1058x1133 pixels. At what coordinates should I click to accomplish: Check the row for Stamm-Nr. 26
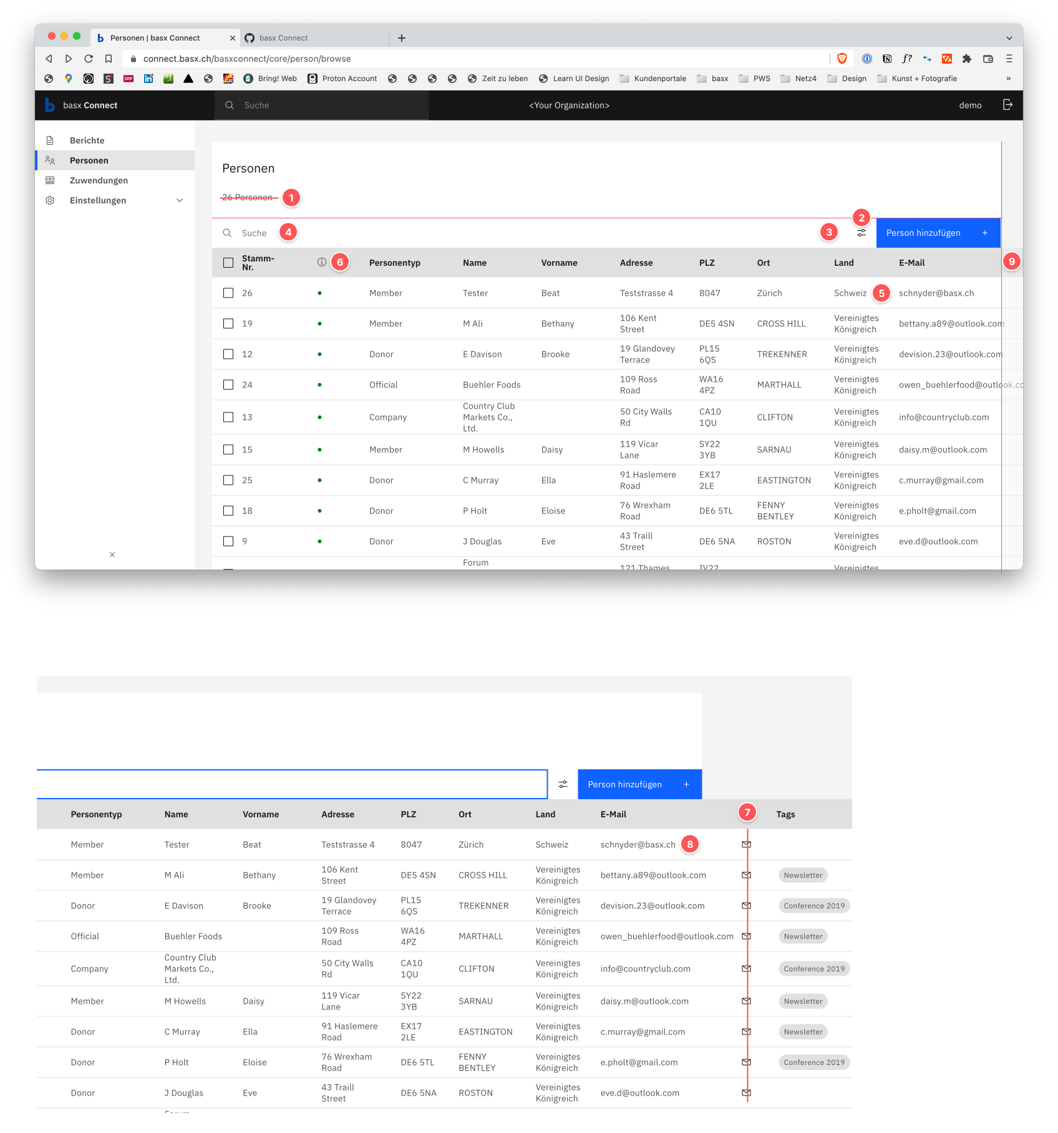click(228, 293)
